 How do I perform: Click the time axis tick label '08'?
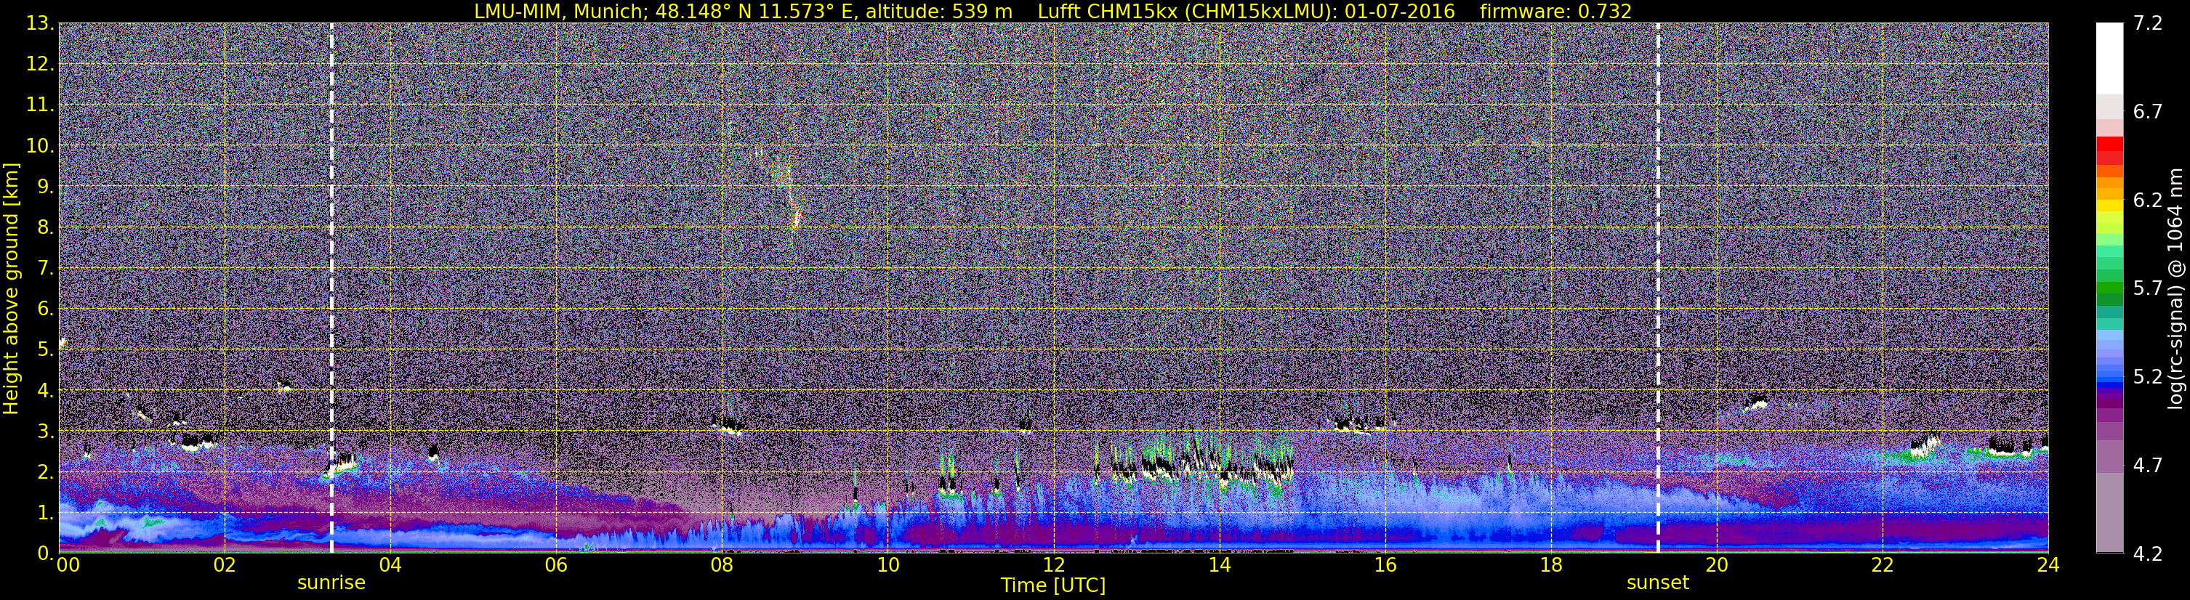(x=722, y=565)
